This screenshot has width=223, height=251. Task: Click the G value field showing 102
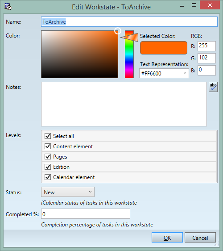[206, 58]
